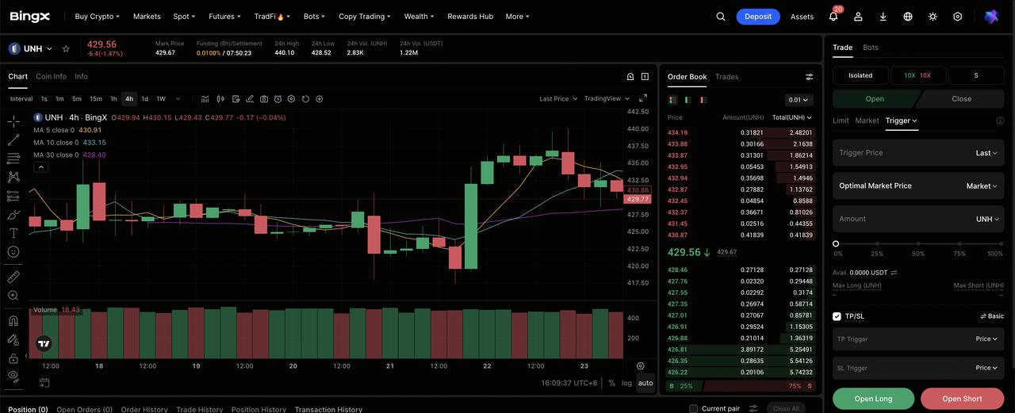
Task: Click the chart screenshot camera icon
Action: [x=264, y=99]
